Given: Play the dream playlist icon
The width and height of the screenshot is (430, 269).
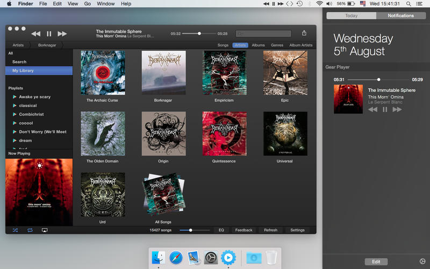Looking at the screenshot, I should click(15, 140).
